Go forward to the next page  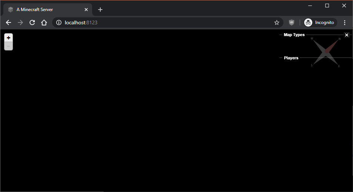(x=20, y=22)
